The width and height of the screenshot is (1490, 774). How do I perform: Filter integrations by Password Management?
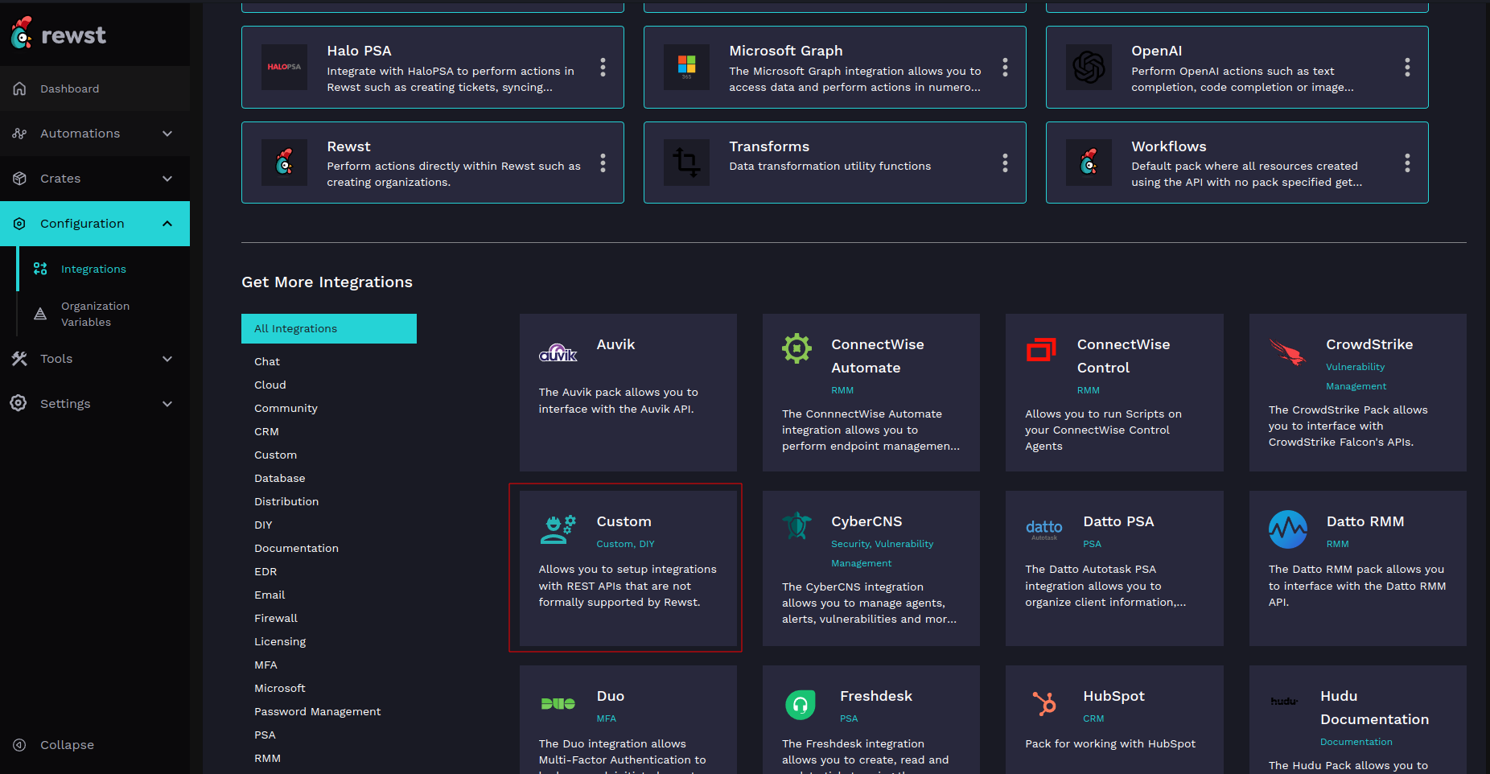click(317, 711)
